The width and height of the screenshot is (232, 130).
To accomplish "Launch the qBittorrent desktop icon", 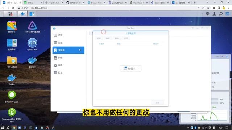I will [x=32, y=44].
